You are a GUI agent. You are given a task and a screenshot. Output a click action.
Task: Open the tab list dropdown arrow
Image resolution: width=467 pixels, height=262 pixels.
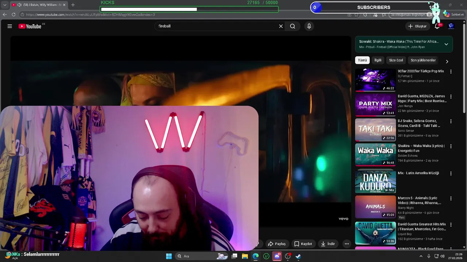coord(4,5)
